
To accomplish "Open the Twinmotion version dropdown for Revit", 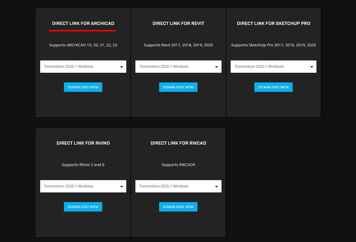I will point(178,67).
